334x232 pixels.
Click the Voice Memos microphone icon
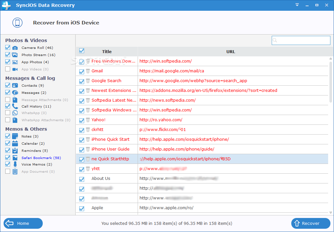click(x=15, y=164)
